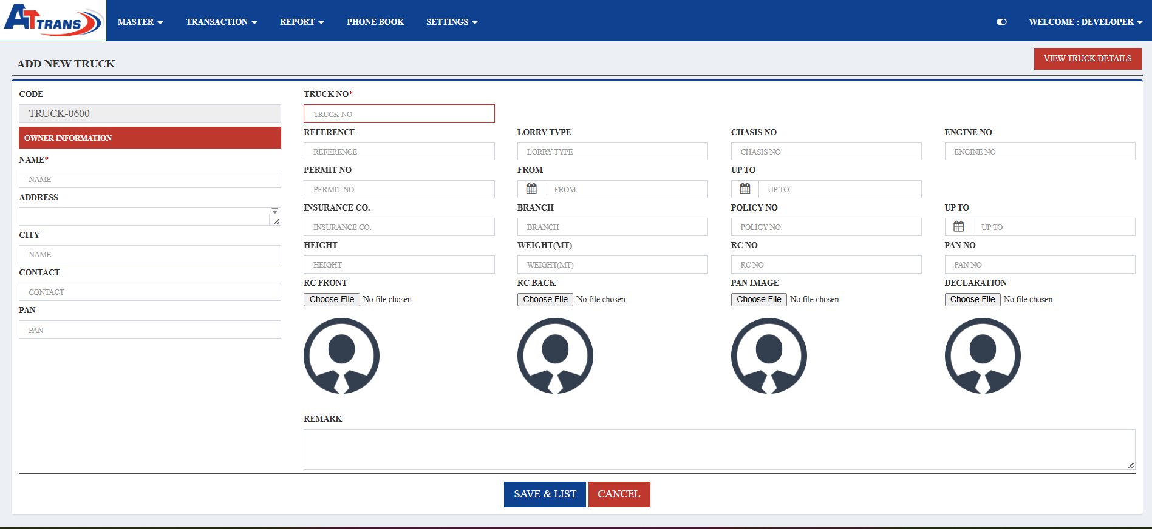Image resolution: width=1152 pixels, height=529 pixels.
Task: Open the Welcome Developer user dropdown
Action: tap(1085, 22)
